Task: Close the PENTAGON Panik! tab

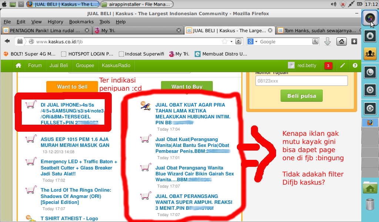Action: [87, 30]
